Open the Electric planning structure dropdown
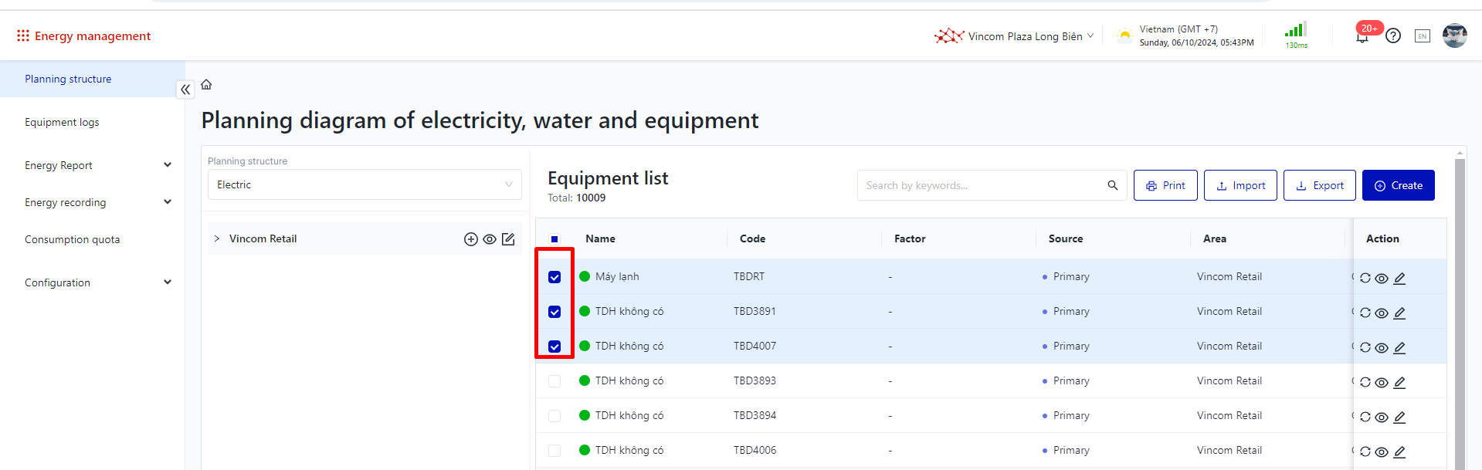Image resolution: width=1482 pixels, height=470 pixels. tap(364, 185)
